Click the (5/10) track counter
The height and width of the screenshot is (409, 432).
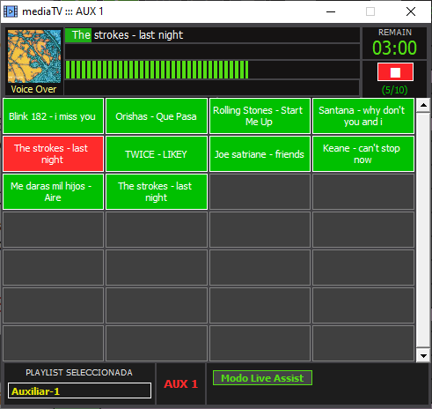point(395,90)
